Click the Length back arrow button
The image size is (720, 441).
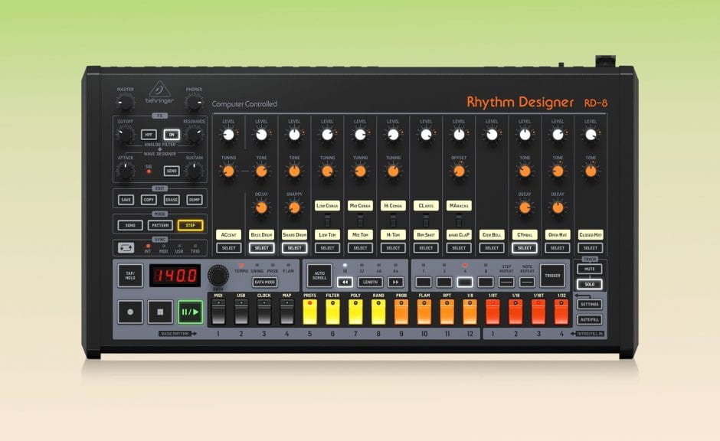coord(344,282)
